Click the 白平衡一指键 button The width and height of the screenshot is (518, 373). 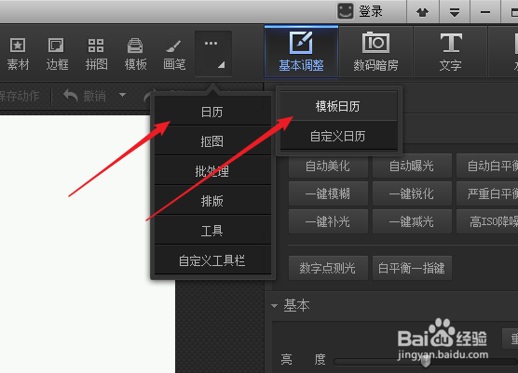412,268
